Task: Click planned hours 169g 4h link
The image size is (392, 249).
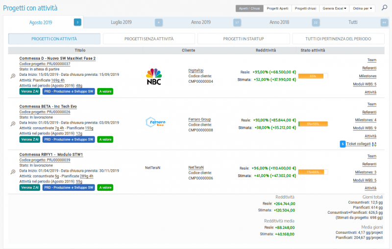Action: [58, 80]
